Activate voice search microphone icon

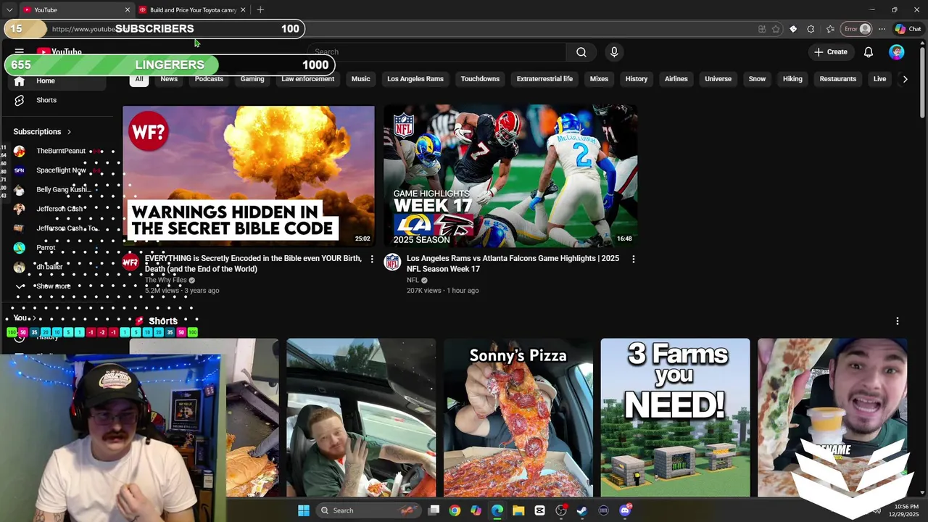click(614, 52)
